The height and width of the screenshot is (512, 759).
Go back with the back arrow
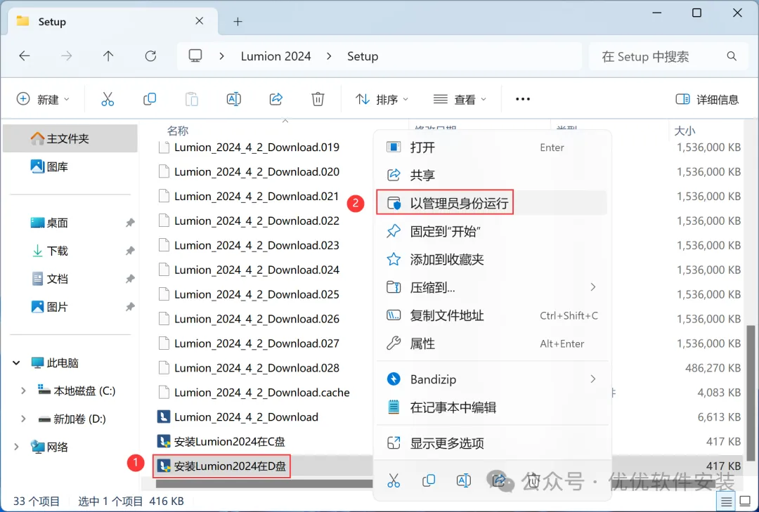(x=24, y=56)
